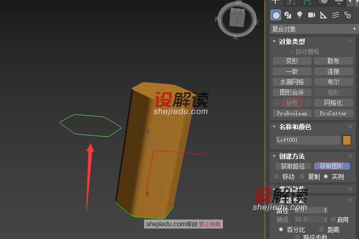Click the ViewCube 东 compass label

[256, 22]
